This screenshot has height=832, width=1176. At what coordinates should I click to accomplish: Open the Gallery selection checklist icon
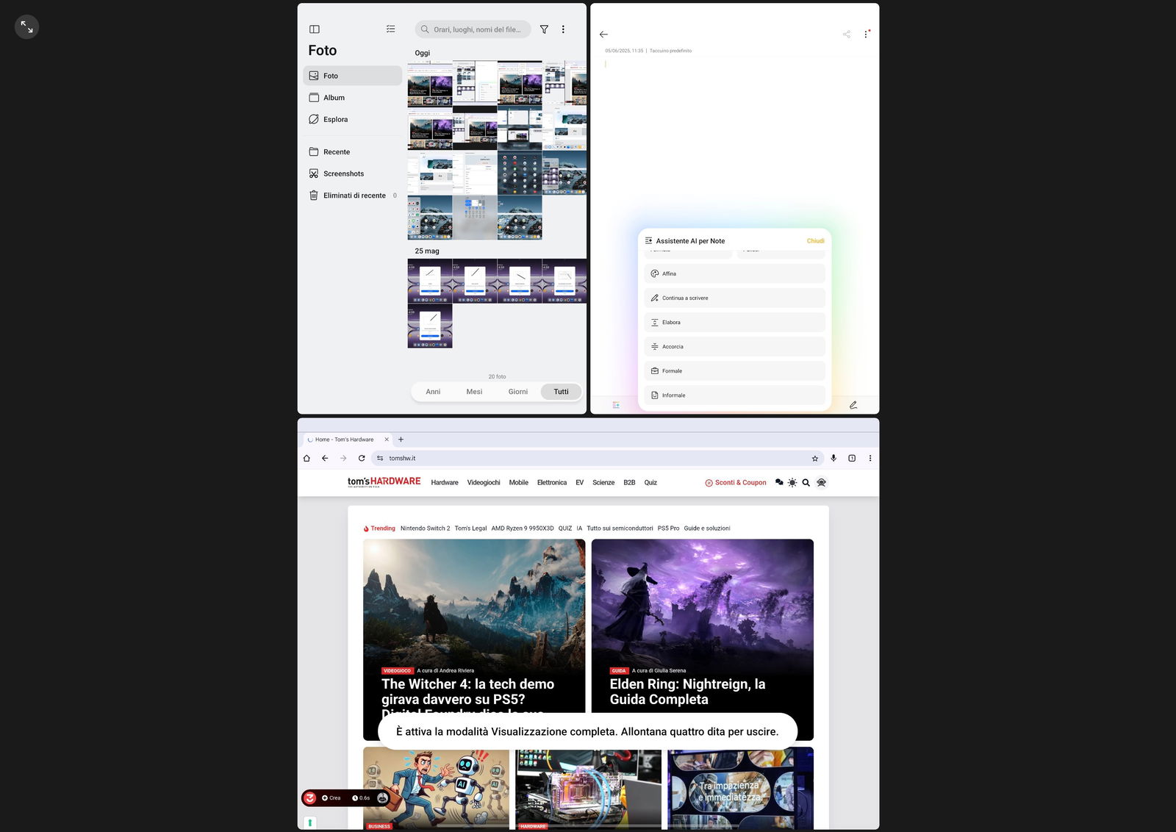(x=390, y=29)
